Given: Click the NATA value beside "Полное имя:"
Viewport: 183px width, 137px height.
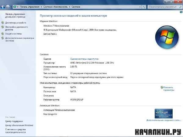Looking at the screenshot, I should [73, 91].
